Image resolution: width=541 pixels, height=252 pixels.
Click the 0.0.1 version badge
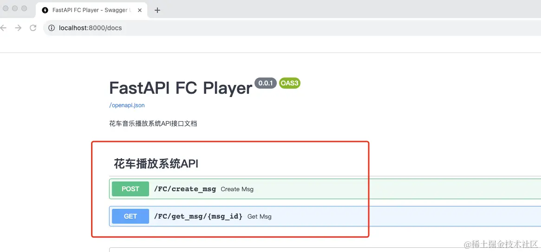point(266,83)
